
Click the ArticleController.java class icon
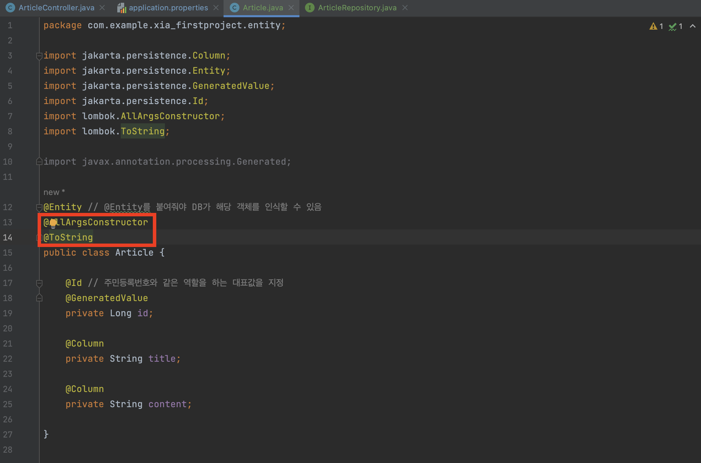(10, 8)
